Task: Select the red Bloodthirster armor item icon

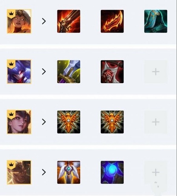Action: [112, 71]
